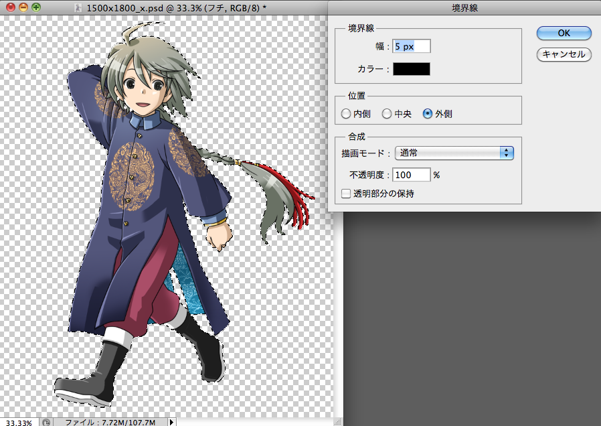601x426 pixels.
Task: Open the 描画モード dropdown
Action: coord(454,153)
